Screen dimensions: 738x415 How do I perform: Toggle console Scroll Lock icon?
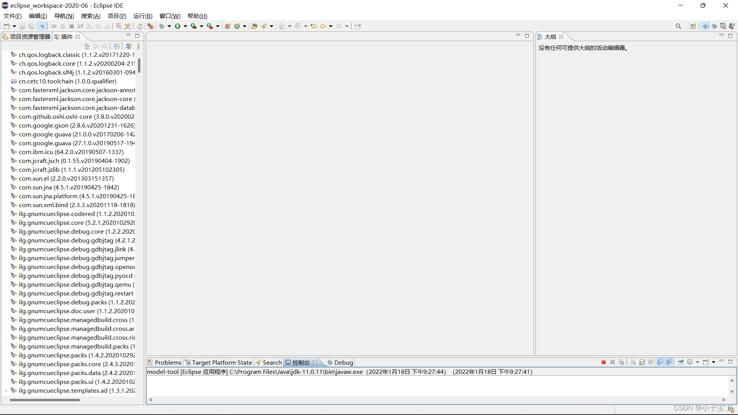click(x=642, y=362)
